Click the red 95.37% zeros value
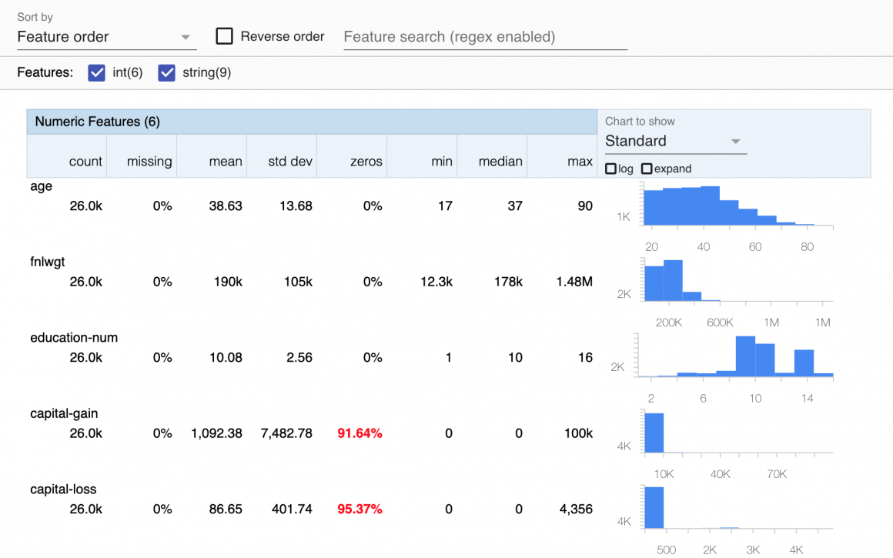The width and height of the screenshot is (893, 558). pos(360,509)
